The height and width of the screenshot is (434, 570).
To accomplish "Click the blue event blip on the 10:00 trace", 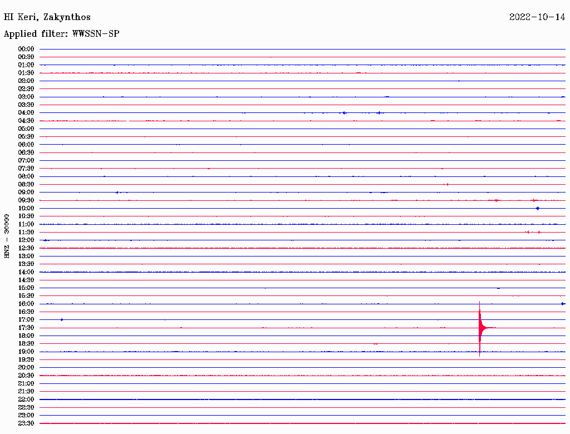I will point(538,208).
